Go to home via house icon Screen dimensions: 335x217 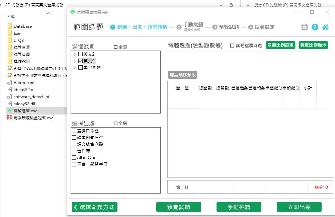click(325, 27)
